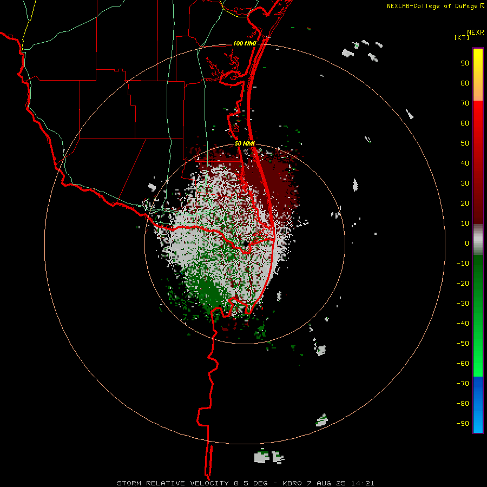Click the 20 value on color scale
Viewport: 487px width, 487px height.
click(x=465, y=203)
